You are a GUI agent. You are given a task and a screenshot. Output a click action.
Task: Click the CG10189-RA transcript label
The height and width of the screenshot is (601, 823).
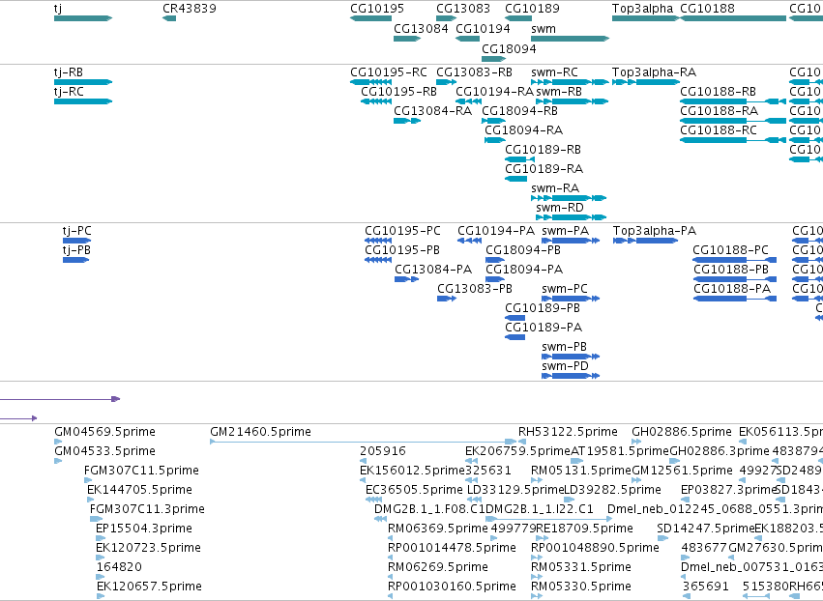click(544, 169)
